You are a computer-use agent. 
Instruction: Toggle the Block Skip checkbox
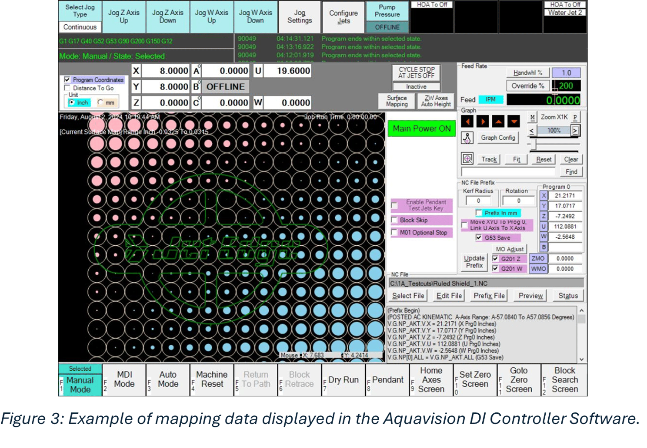pyautogui.click(x=394, y=220)
